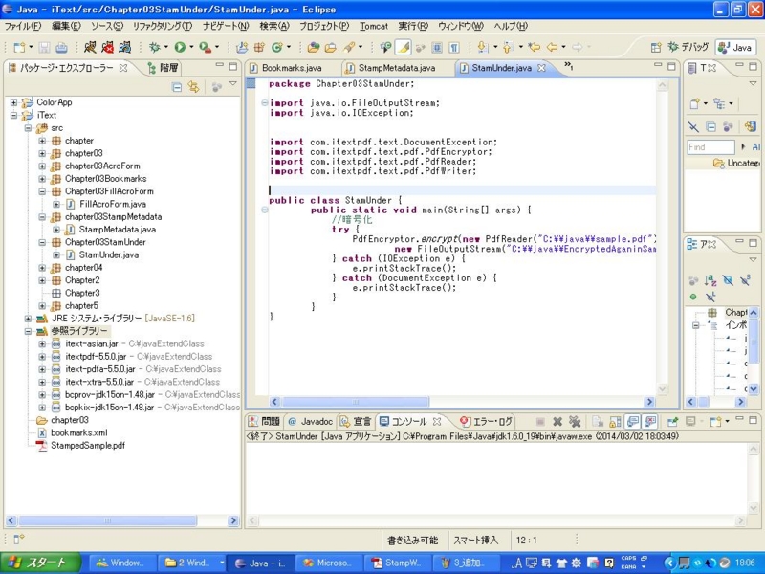This screenshot has height=574, width=765.
Task: Open the 宣言 view tab
Action: 356,421
